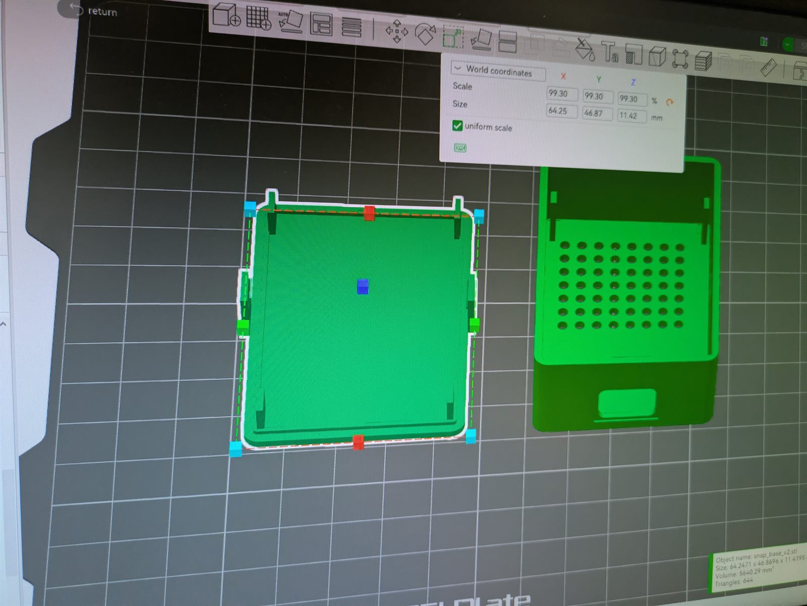Select the Add object cube icon
The width and height of the screenshot is (807, 606).
click(225, 15)
